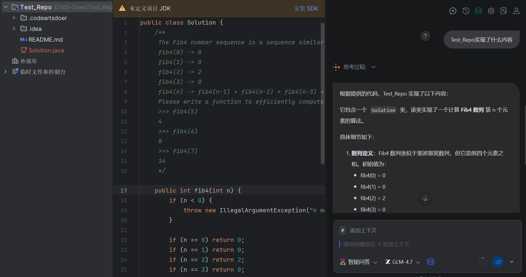The width and height of the screenshot is (526, 277).
Task: Click the green database icon in top toolbar
Action: (x=478, y=11)
